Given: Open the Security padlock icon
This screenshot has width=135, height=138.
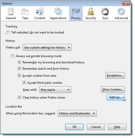Looking at the screenshot, I should point(90,12).
